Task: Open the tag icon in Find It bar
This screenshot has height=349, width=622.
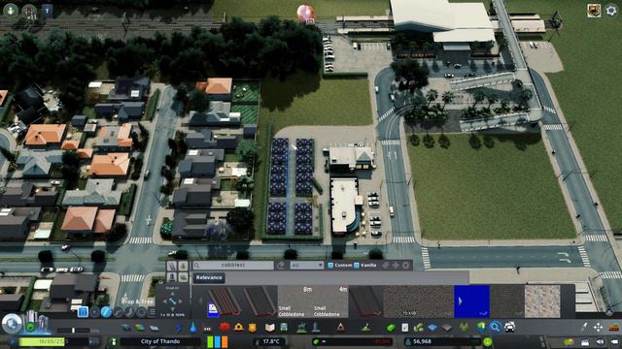Action: point(386,265)
